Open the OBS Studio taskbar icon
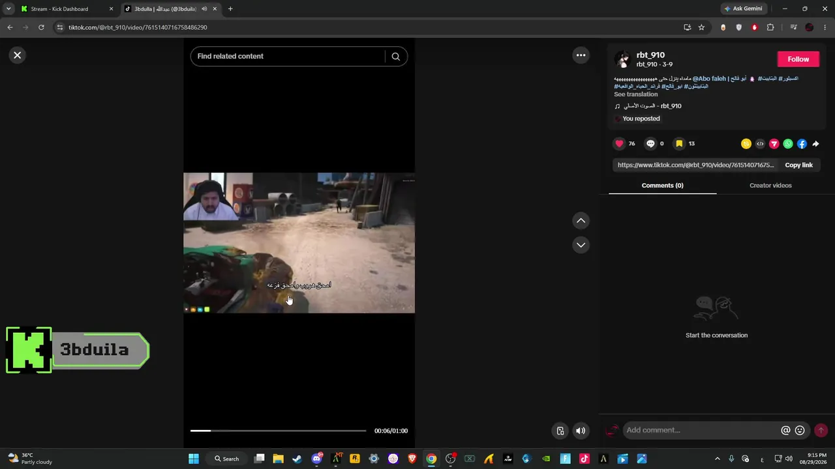The height and width of the screenshot is (469, 835). (x=450, y=459)
